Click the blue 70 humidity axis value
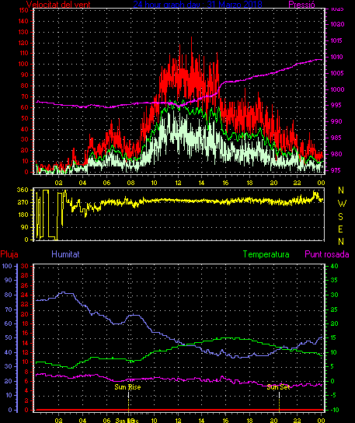 tap(9, 309)
